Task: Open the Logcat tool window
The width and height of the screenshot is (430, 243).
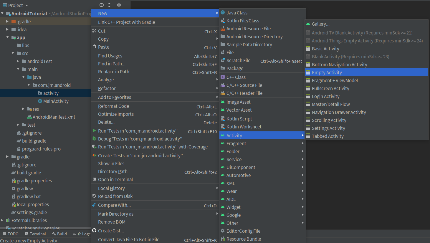Action: point(82,234)
